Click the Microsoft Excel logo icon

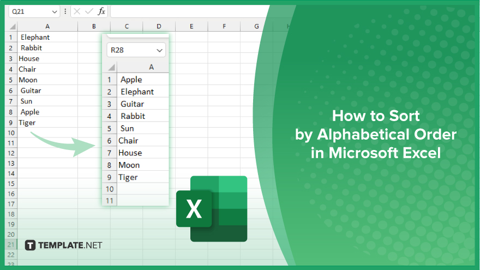[x=212, y=209]
